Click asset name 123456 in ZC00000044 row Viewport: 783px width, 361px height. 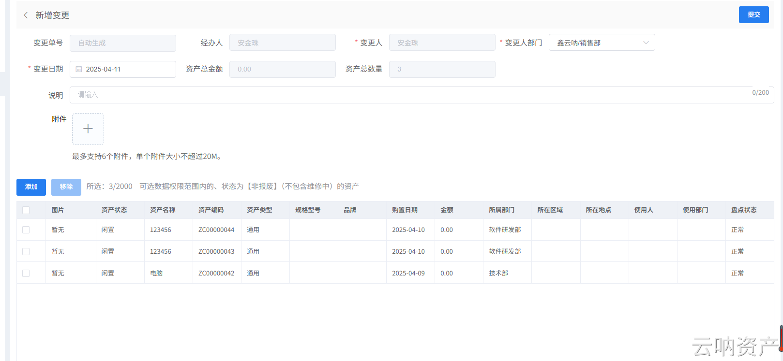[161, 230]
